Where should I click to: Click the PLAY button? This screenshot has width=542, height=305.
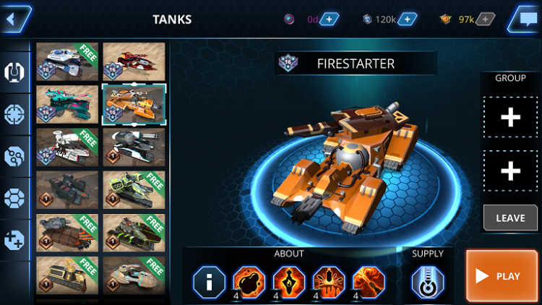point(502,275)
